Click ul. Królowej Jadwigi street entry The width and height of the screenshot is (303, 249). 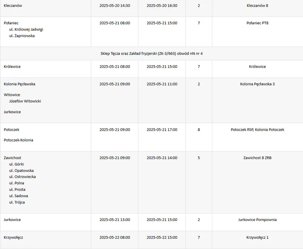coord(26,29)
